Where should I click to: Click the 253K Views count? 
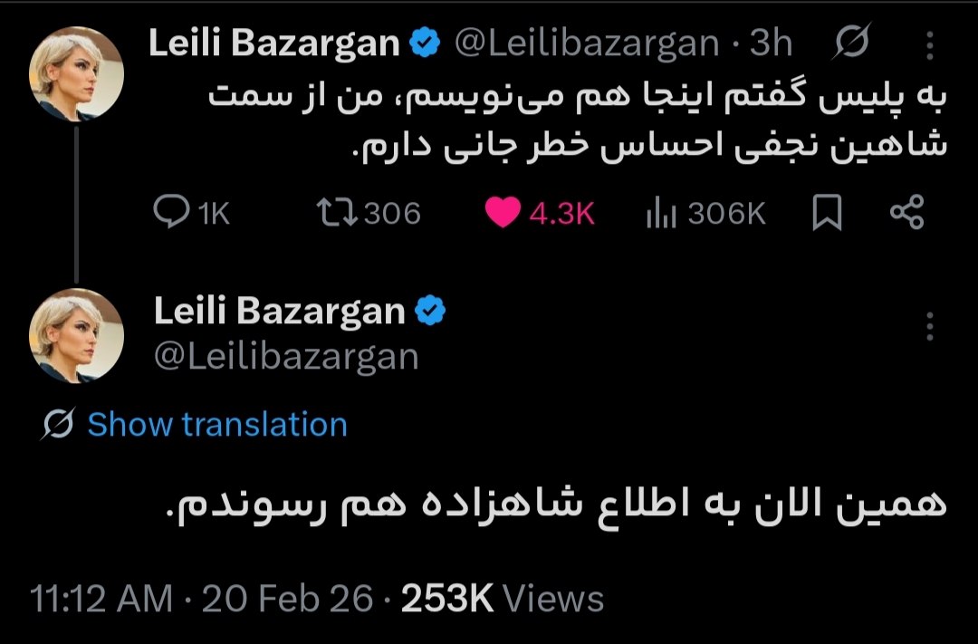tap(502, 598)
